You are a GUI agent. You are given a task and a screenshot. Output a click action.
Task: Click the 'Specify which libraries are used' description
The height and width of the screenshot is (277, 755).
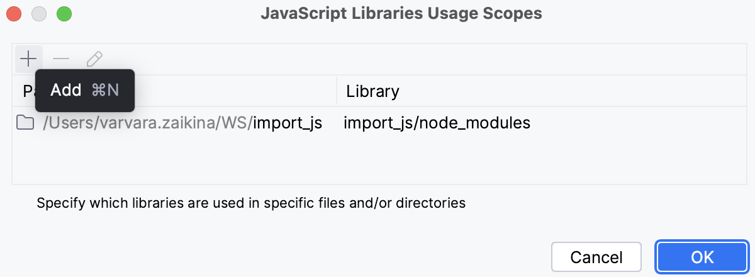pos(251,203)
